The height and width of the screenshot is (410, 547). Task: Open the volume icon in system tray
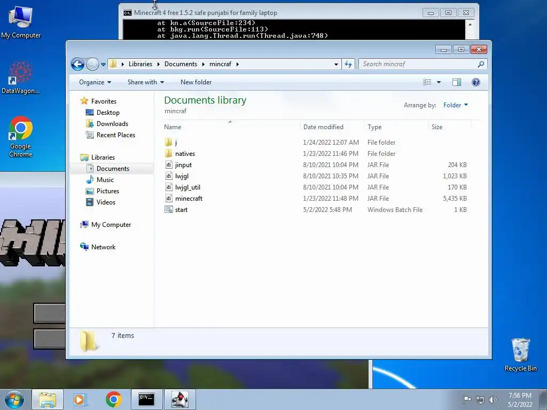pos(493,399)
